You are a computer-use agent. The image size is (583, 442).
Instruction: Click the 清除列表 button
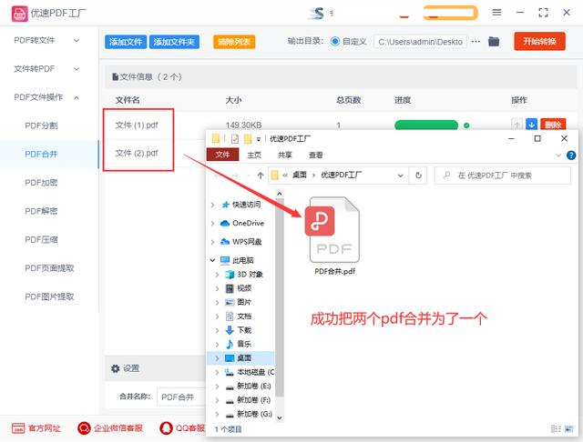coord(234,42)
